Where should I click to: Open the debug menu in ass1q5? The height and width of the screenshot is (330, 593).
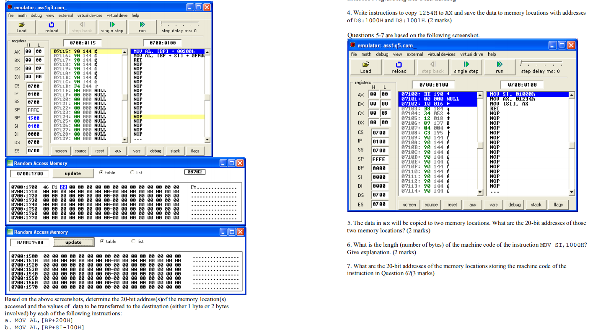pyautogui.click(x=382, y=54)
